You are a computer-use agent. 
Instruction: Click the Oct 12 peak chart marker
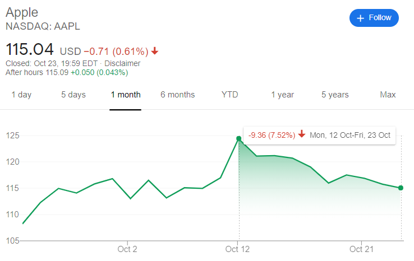pyautogui.click(x=238, y=139)
